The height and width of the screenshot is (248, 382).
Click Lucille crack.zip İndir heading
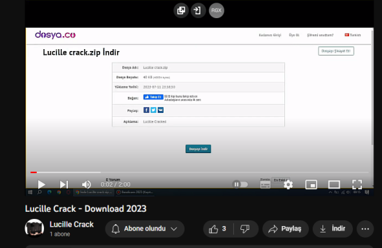(x=81, y=52)
